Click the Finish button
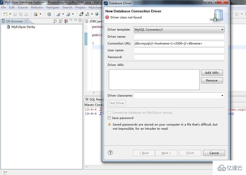 tap(190, 153)
